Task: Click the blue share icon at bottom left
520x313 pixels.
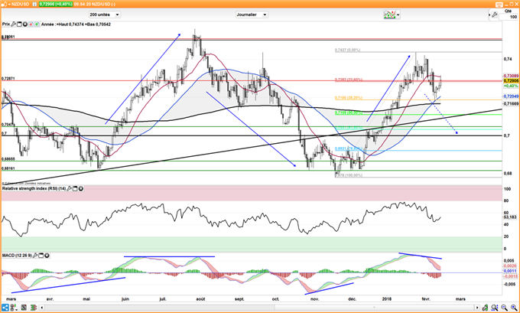Action: (x=5, y=308)
